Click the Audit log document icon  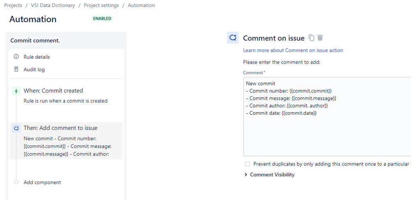click(16, 69)
